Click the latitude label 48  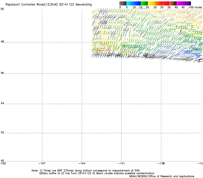click(x=2, y=42)
